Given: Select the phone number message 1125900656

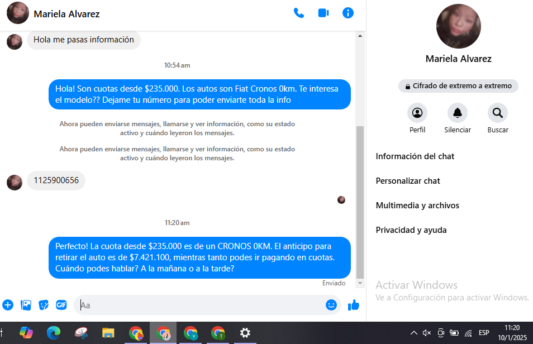Looking at the screenshot, I should 56,180.
